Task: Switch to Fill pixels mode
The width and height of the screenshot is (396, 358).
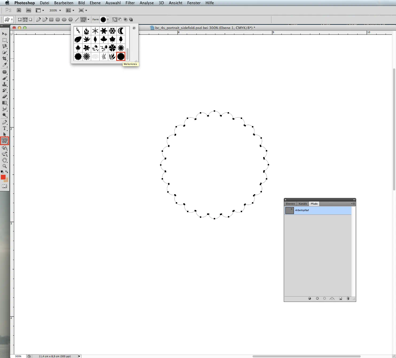Action: (x=30, y=20)
